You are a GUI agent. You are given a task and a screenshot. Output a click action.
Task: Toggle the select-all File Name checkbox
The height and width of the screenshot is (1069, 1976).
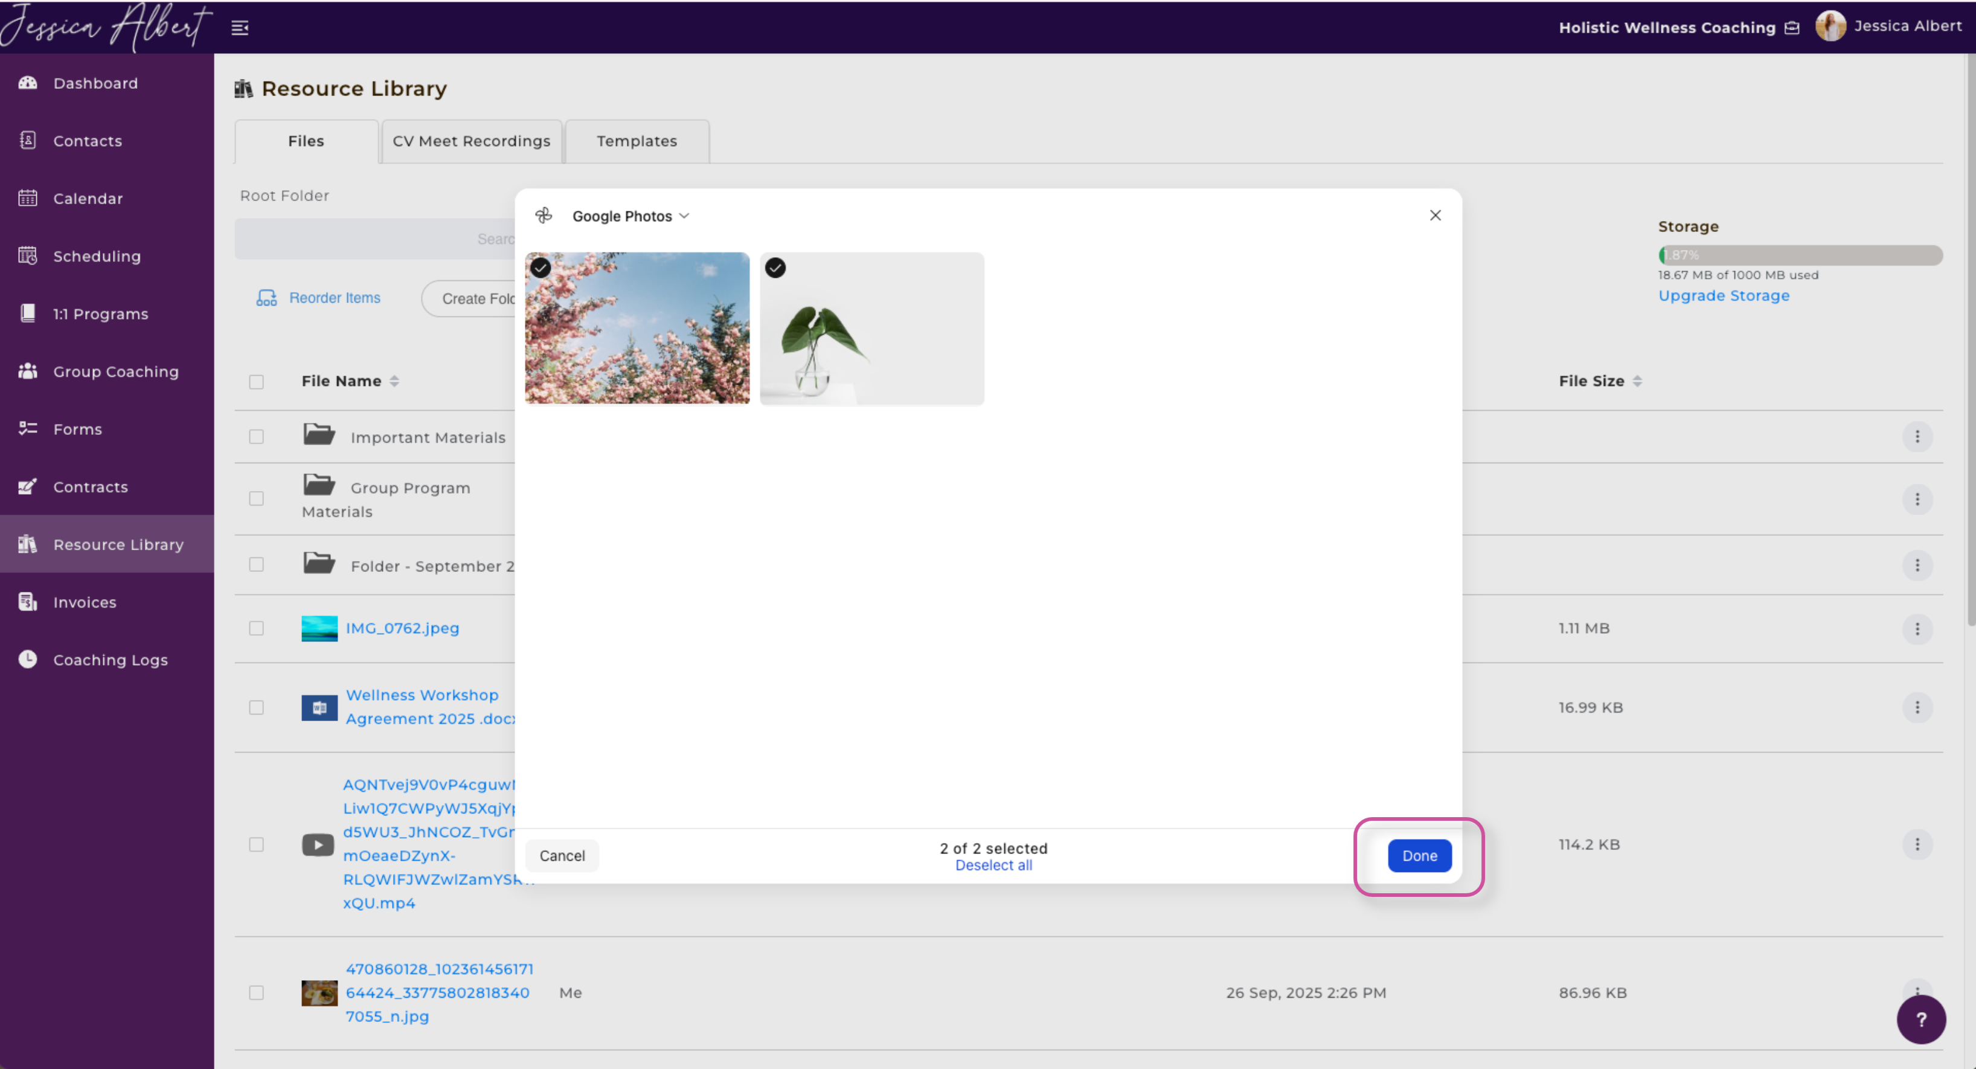(x=256, y=382)
